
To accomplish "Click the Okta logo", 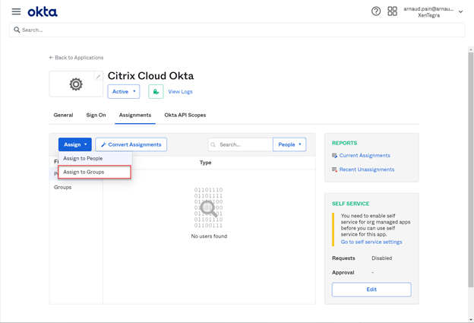I will click(43, 11).
